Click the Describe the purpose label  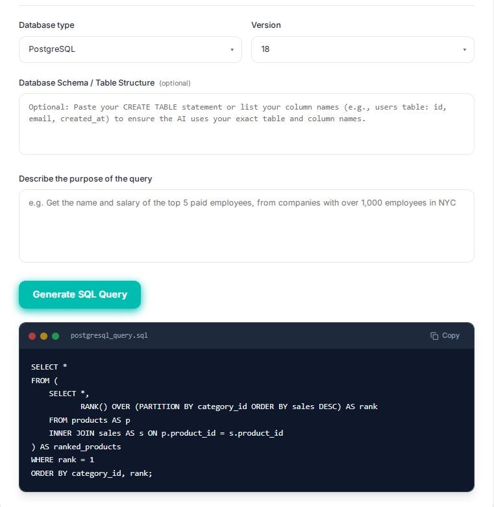[x=86, y=179]
